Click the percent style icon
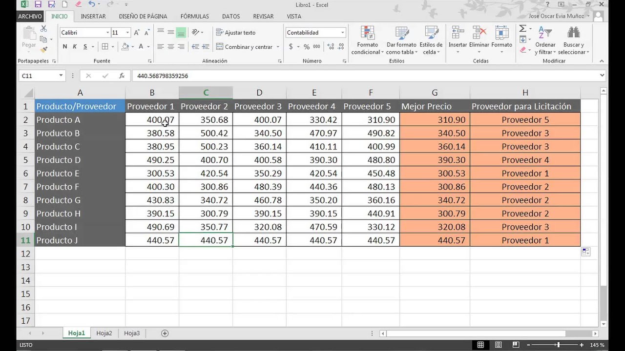The image size is (625, 351). click(x=306, y=47)
